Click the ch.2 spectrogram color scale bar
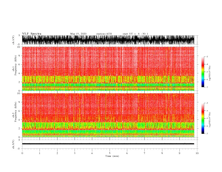This screenshot has width=222, height=172. coord(203,118)
